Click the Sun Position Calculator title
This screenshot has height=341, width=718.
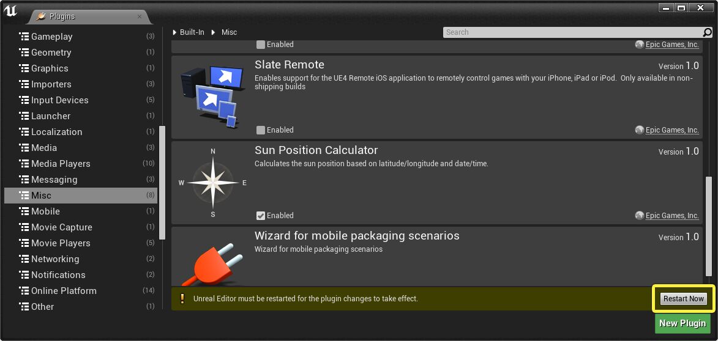coord(316,150)
